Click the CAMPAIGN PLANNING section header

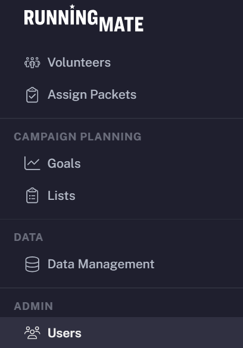pyautogui.click(x=77, y=136)
